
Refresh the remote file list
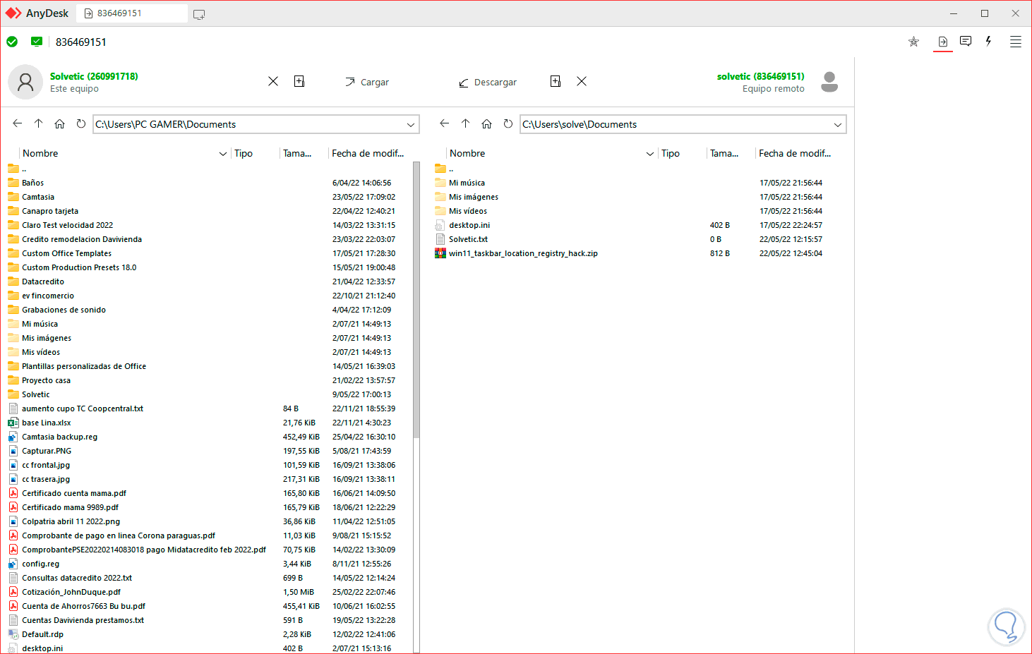(508, 123)
